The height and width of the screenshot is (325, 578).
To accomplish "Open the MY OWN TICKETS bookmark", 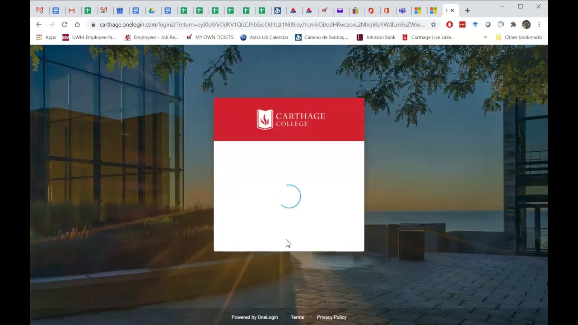I will tap(210, 37).
